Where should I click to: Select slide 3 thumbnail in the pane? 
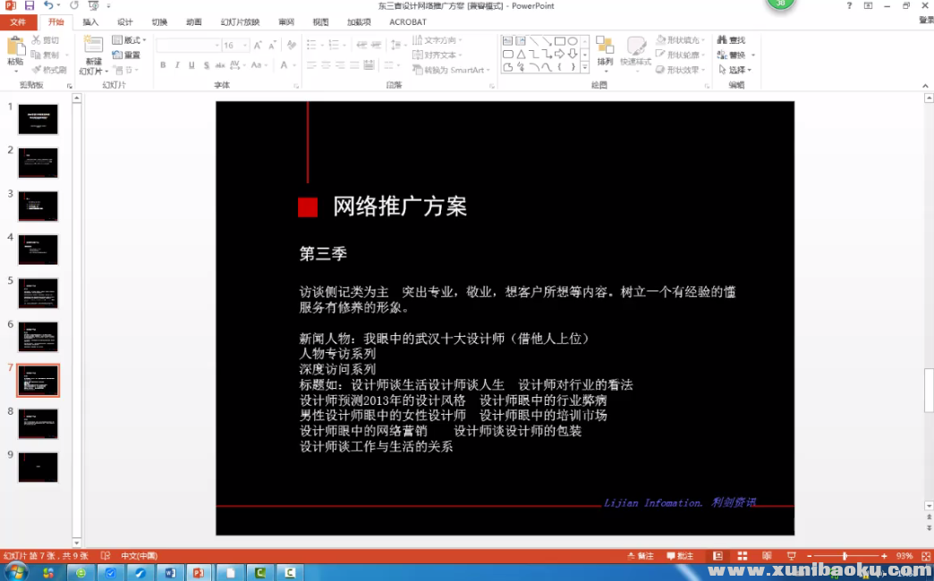pyautogui.click(x=38, y=206)
